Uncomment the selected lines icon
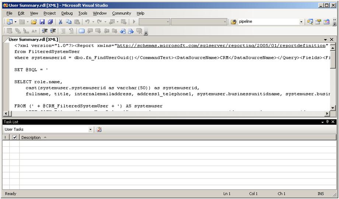The width and height of the screenshot is (339, 199). click(71, 31)
